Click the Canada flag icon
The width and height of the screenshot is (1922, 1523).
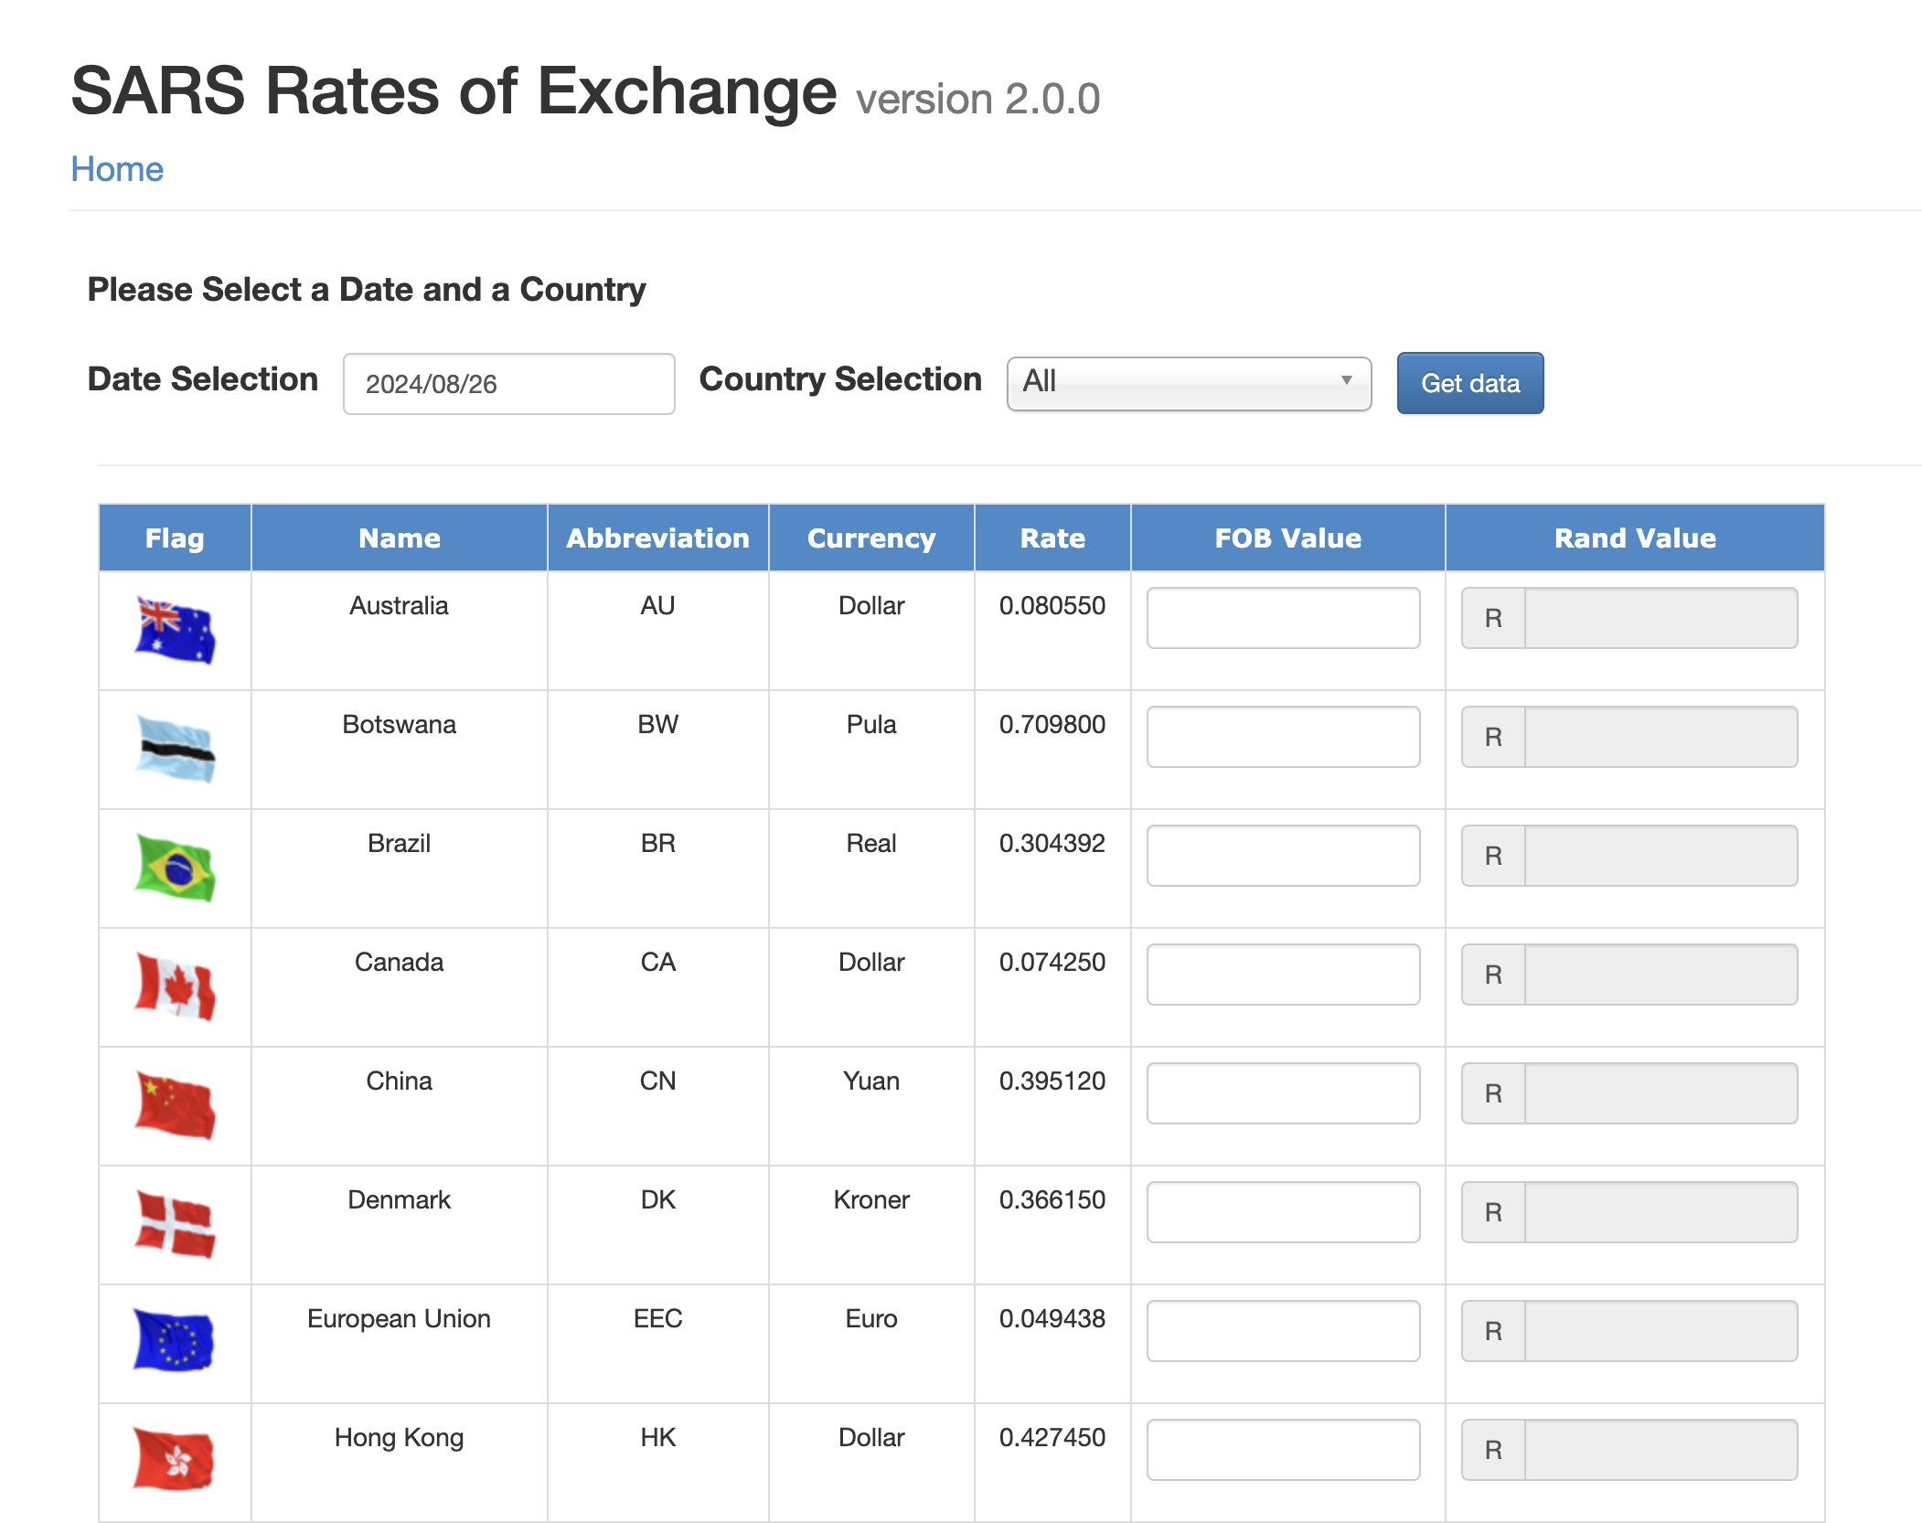175,986
